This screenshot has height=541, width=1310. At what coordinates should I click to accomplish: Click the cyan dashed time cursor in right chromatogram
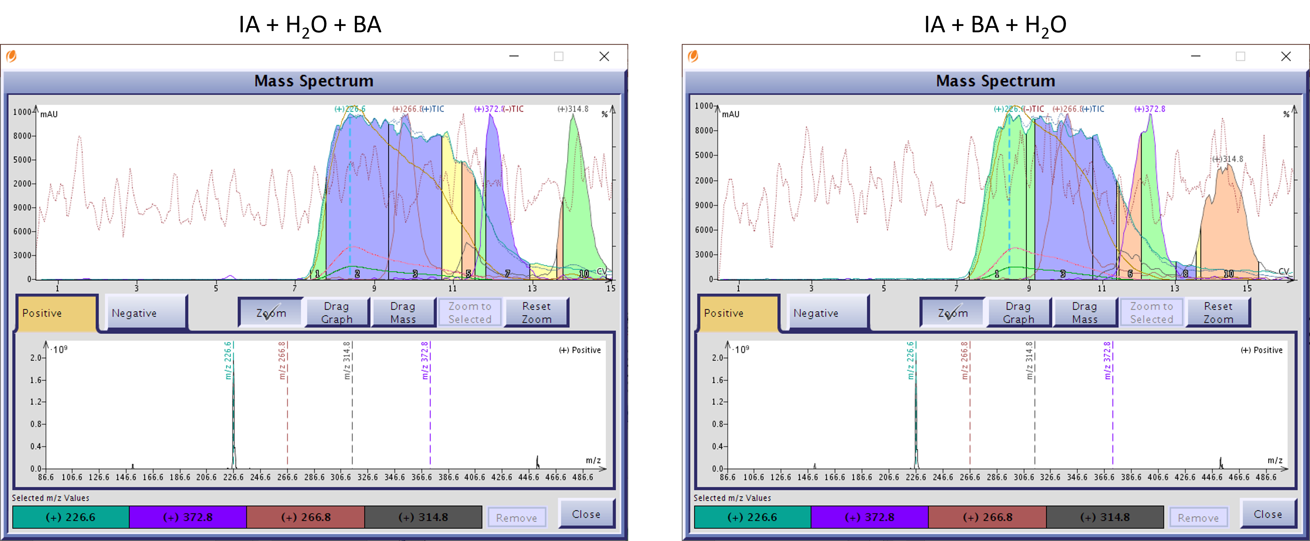coord(1010,196)
